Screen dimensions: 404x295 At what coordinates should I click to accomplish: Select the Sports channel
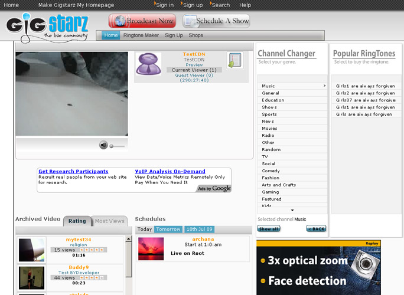[x=292, y=114]
